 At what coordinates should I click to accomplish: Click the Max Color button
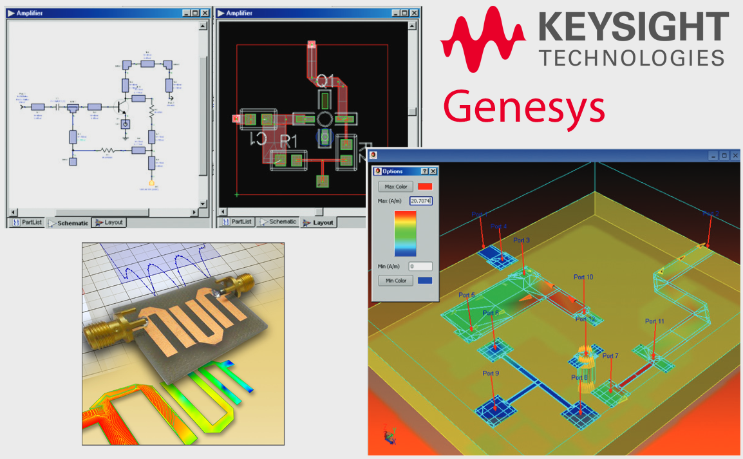pos(396,187)
